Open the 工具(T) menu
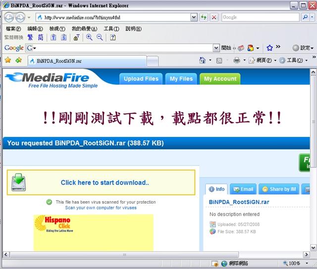 (111, 29)
